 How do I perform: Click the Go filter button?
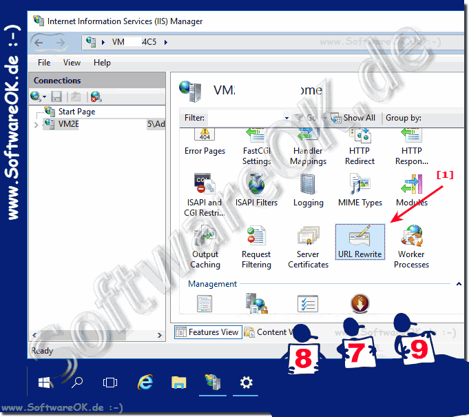[x=307, y=118]
